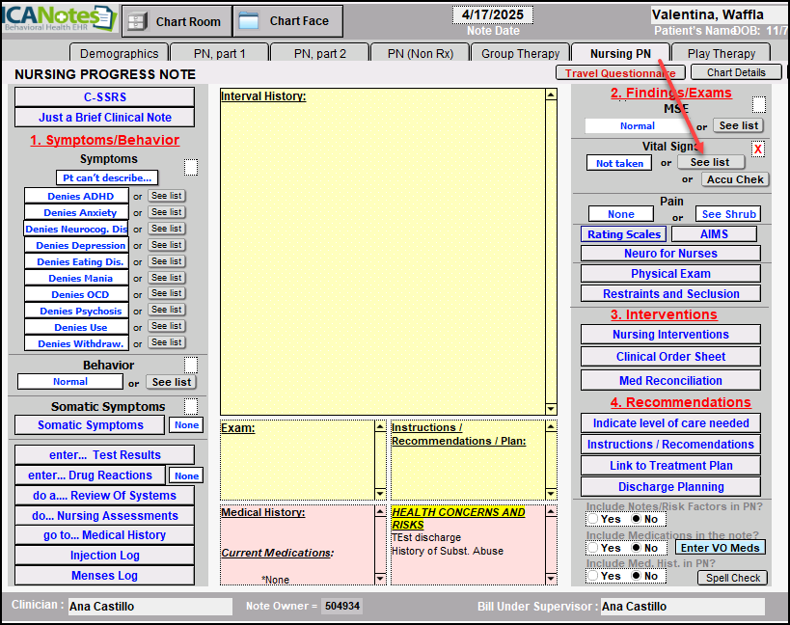This screenshot has height=625, width=790.
Task: Click the C-SSRS button
Action: click(x=104, y=97)
